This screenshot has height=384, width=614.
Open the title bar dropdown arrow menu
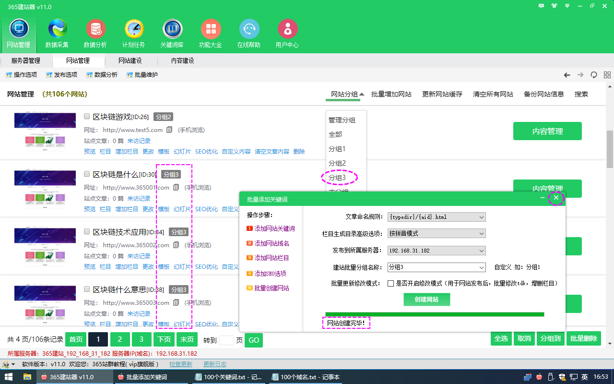(x=567, y=6)
